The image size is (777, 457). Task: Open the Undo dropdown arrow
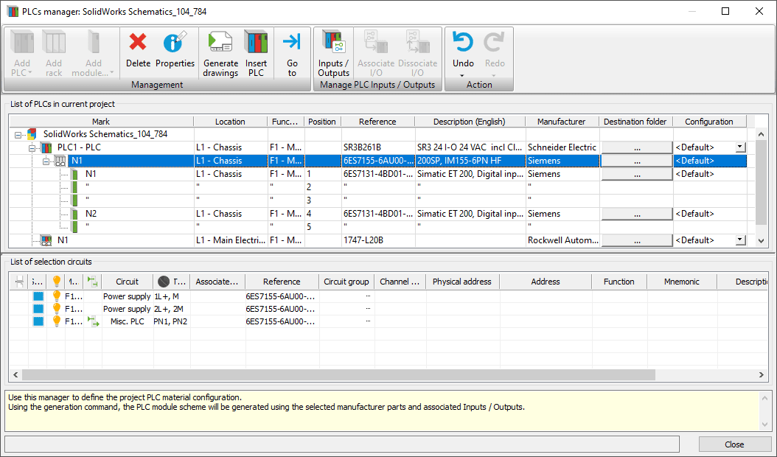462,76
